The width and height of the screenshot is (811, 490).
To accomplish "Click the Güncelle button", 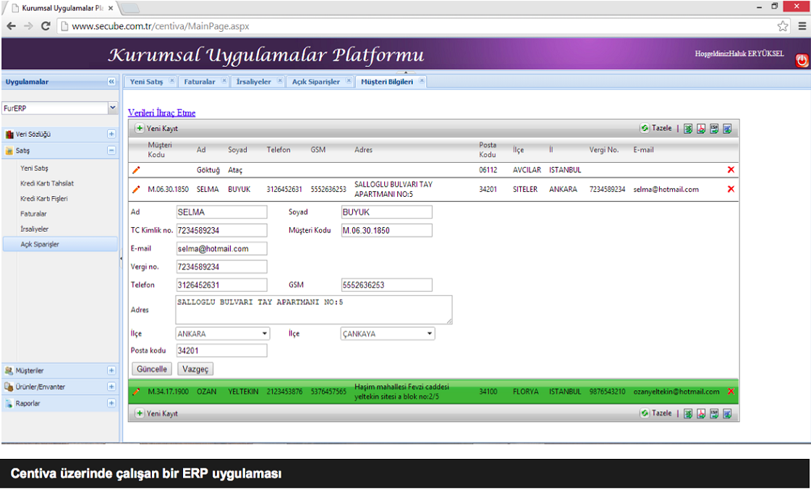I will [x=151, y=369].
